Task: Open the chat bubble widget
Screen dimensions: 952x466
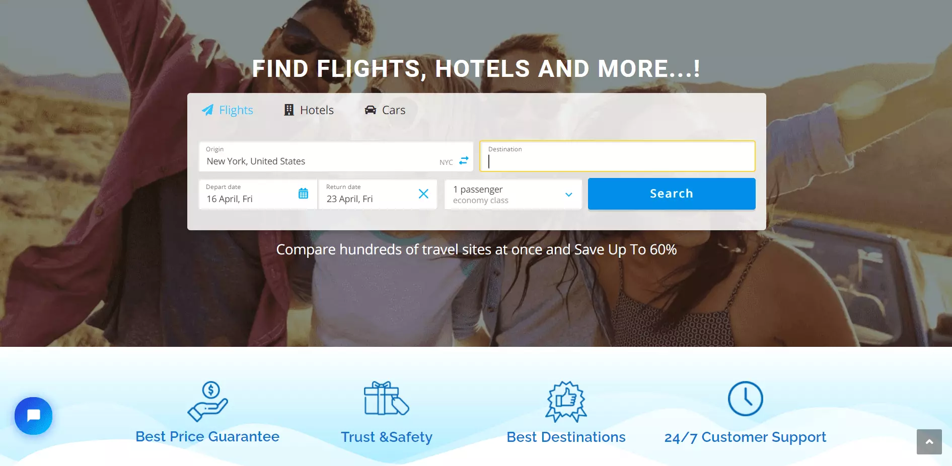Action: [x=33, y=416]
